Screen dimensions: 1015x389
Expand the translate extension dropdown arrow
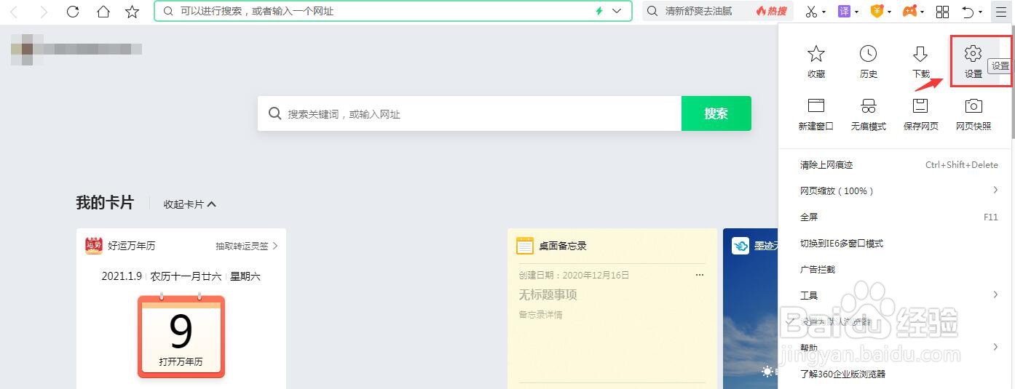point(857,12)
